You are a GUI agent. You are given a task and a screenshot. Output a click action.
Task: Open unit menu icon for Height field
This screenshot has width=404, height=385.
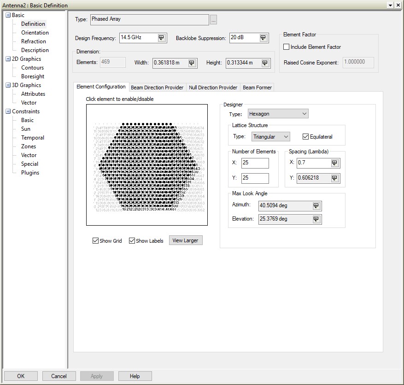point(265,63)
